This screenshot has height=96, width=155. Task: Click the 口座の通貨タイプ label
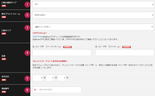9,3
